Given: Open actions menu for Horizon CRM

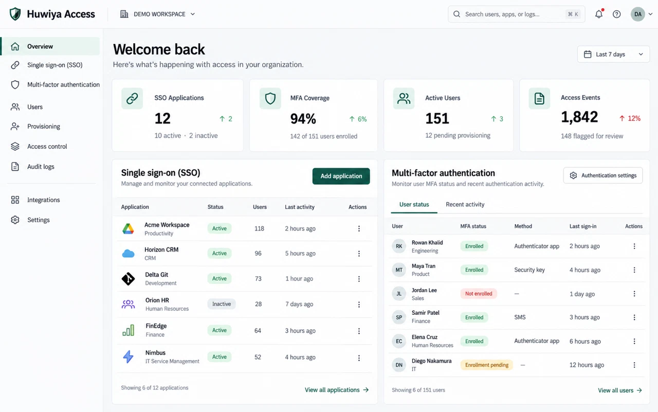Looking at the screenshot, I should (359, 254).
